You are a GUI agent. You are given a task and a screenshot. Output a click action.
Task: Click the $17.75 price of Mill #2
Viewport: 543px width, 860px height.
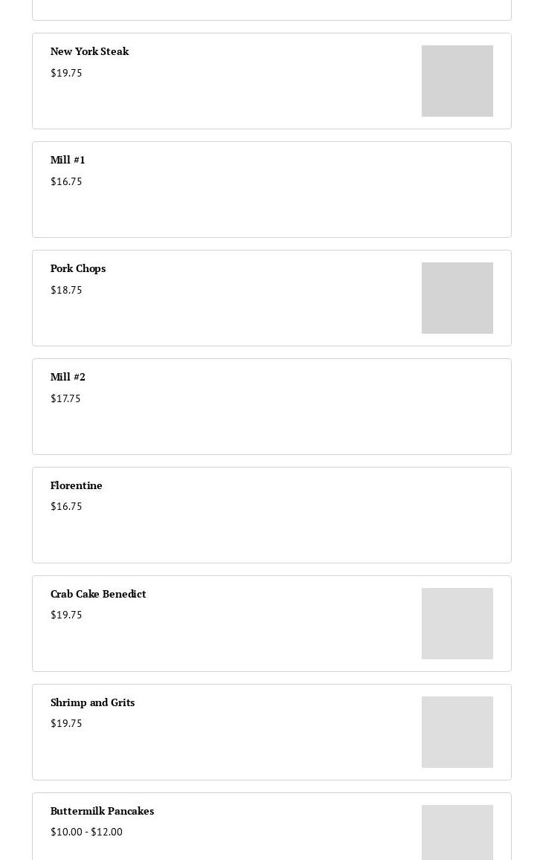pos(65,398)
